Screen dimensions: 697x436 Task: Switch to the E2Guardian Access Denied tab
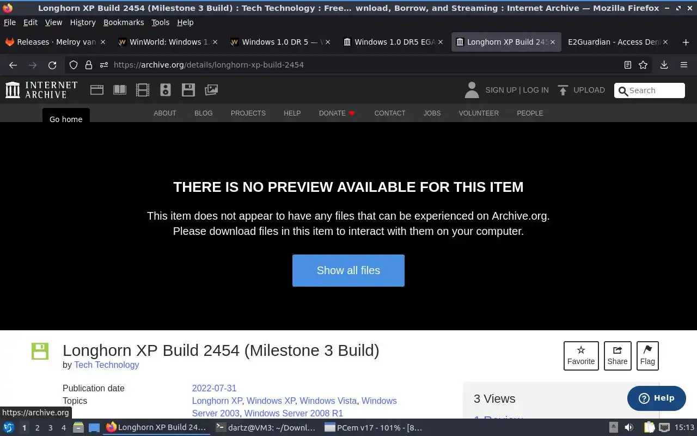(x=617, y=42)
